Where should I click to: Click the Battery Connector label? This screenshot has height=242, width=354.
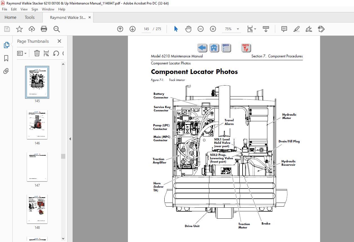161,96
